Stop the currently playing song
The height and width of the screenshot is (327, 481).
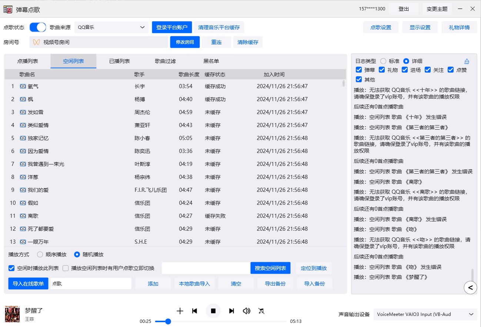213,311
